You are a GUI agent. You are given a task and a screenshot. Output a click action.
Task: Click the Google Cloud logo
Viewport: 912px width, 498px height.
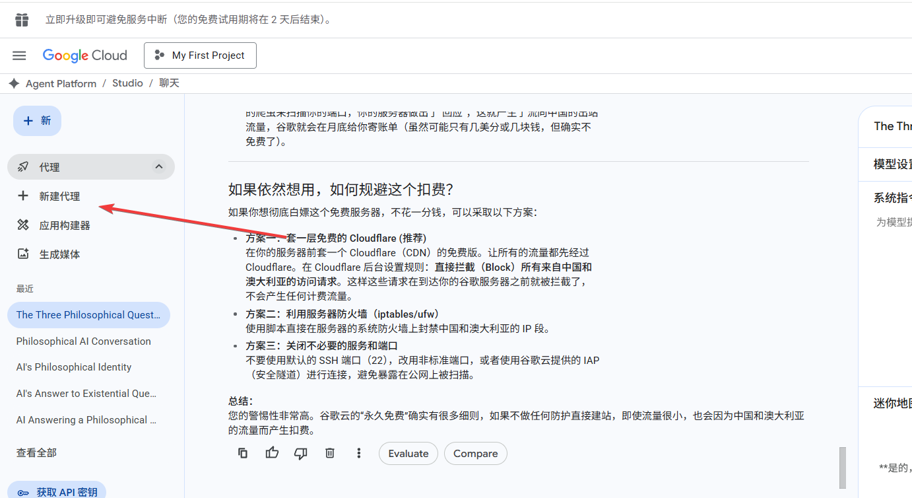(84, 55)
